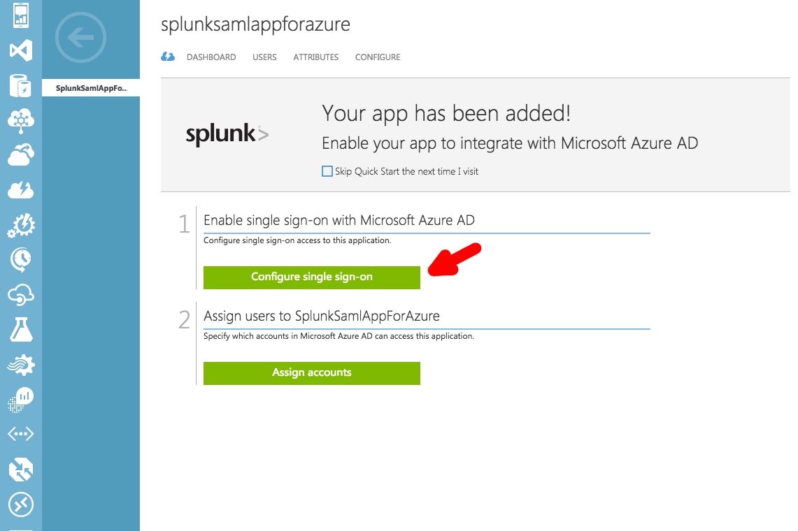798x531 pixels.
Task: Open CDN cloud-with-lightning sidebar icon
Action: coord(21,190)
